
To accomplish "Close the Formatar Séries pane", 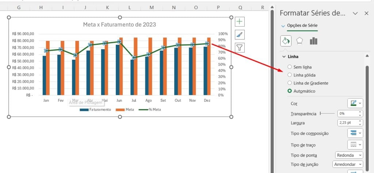I will pyautogui.click(x=366, y=13).
